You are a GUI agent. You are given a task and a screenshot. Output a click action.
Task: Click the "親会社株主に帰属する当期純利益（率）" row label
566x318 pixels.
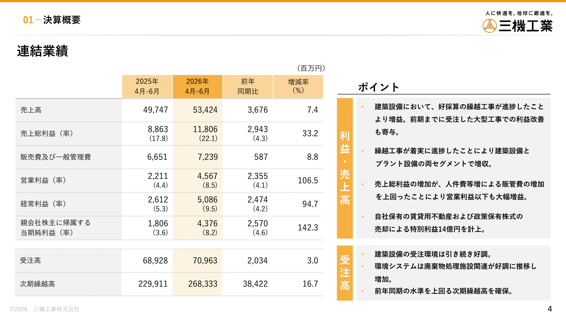[x=55, y=228]
